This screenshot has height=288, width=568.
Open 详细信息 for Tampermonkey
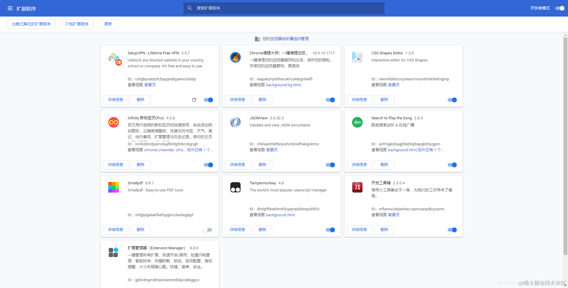tap(238, 230)
